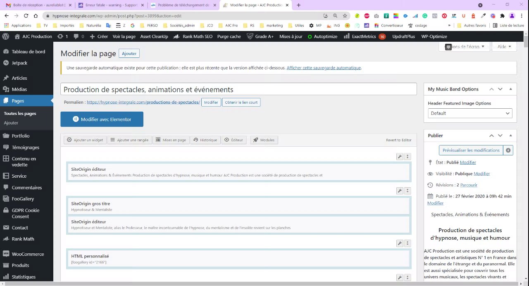
Task: Click the Éditeur live editor button
Action: [234, 140]
